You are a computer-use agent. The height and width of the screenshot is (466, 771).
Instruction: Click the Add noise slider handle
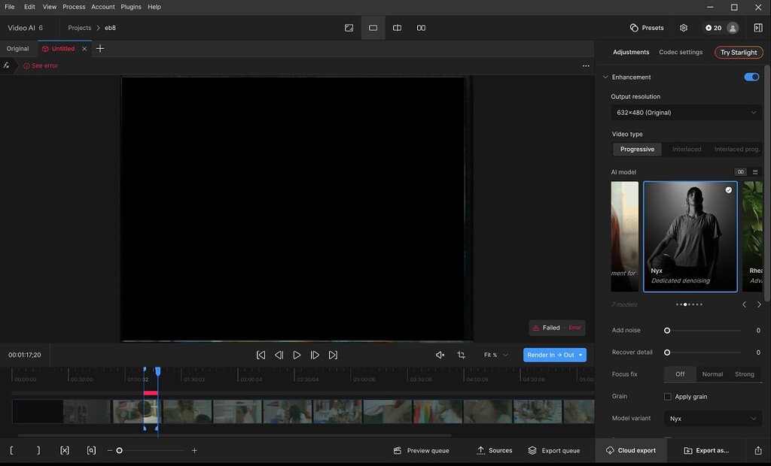click(667, 331)
